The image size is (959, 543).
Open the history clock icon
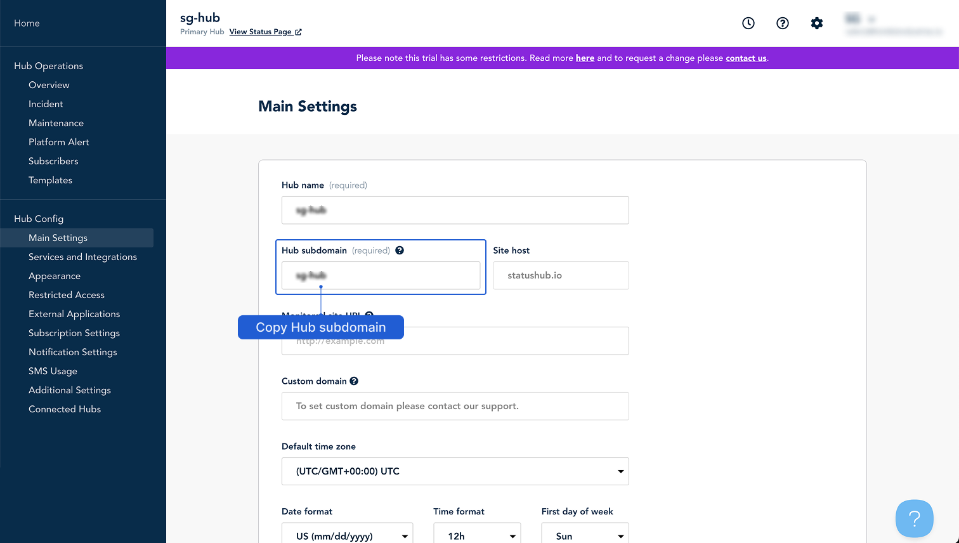(x=748, y=23)
